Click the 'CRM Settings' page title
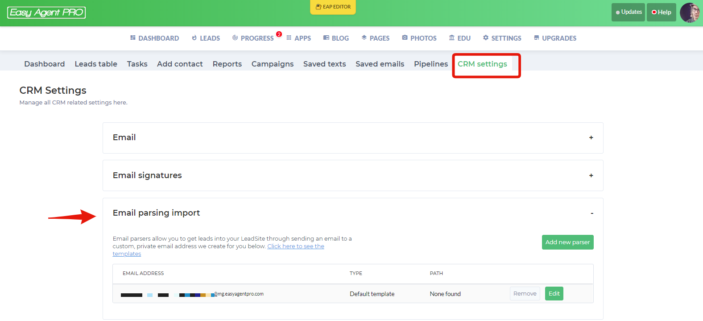This screenshot has height=321, width=703. coord(53,90)
